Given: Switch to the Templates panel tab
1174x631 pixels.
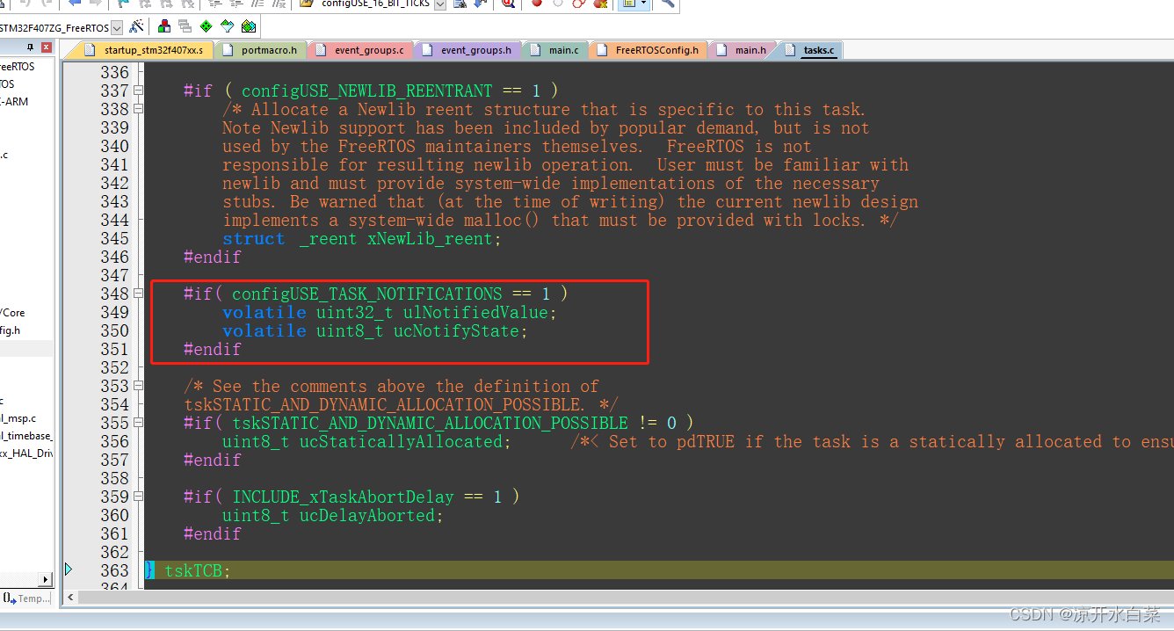Looking at the screenshot, I should (x=26, y=598).
